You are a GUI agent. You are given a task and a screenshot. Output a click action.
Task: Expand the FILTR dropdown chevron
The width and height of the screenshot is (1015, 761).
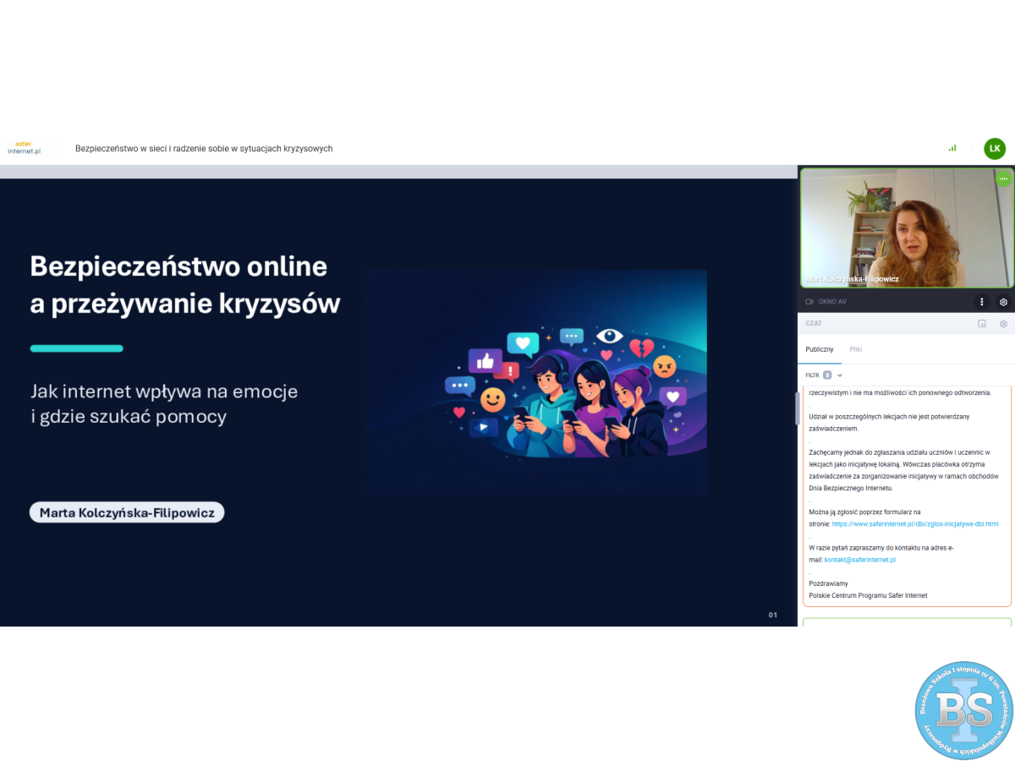point(840,375)
